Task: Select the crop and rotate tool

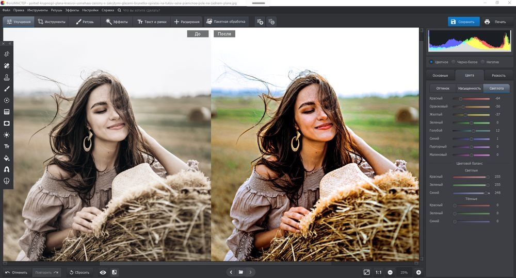Action: (7, 54)
